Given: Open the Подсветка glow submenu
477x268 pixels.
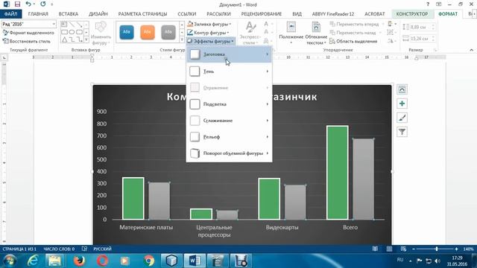Looking at the screenshot, I should tap(229, 104).
